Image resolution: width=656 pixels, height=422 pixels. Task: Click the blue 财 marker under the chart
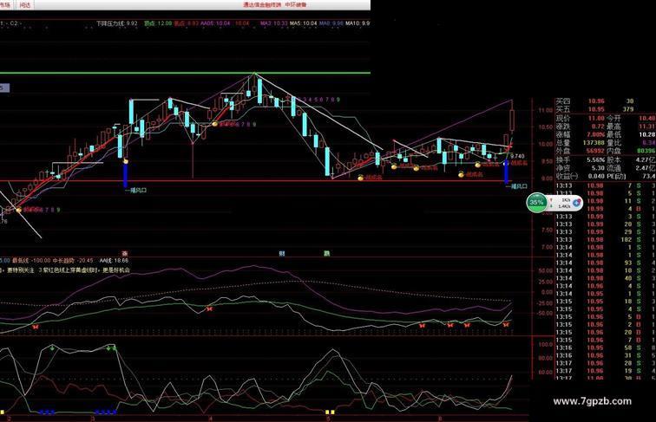click(x=282, y=253)
